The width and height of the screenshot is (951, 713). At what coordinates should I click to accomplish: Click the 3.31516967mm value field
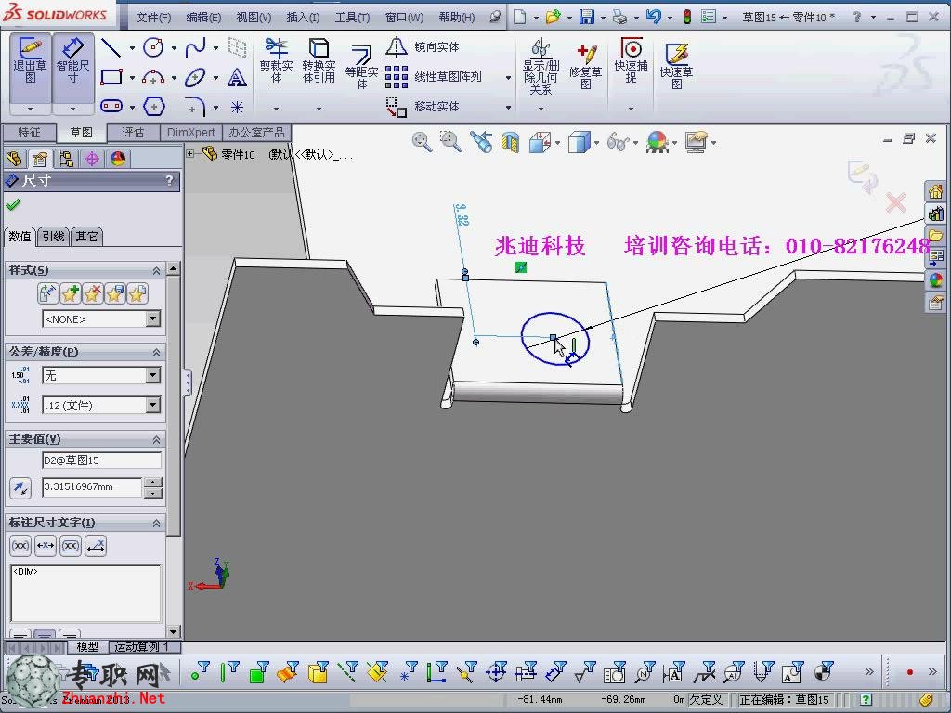point(92,486)
